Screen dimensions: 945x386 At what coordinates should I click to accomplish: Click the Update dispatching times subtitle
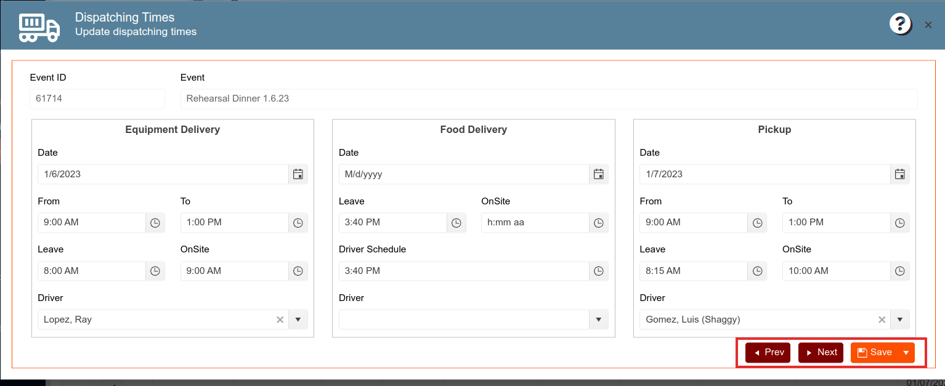coord(136,31)
